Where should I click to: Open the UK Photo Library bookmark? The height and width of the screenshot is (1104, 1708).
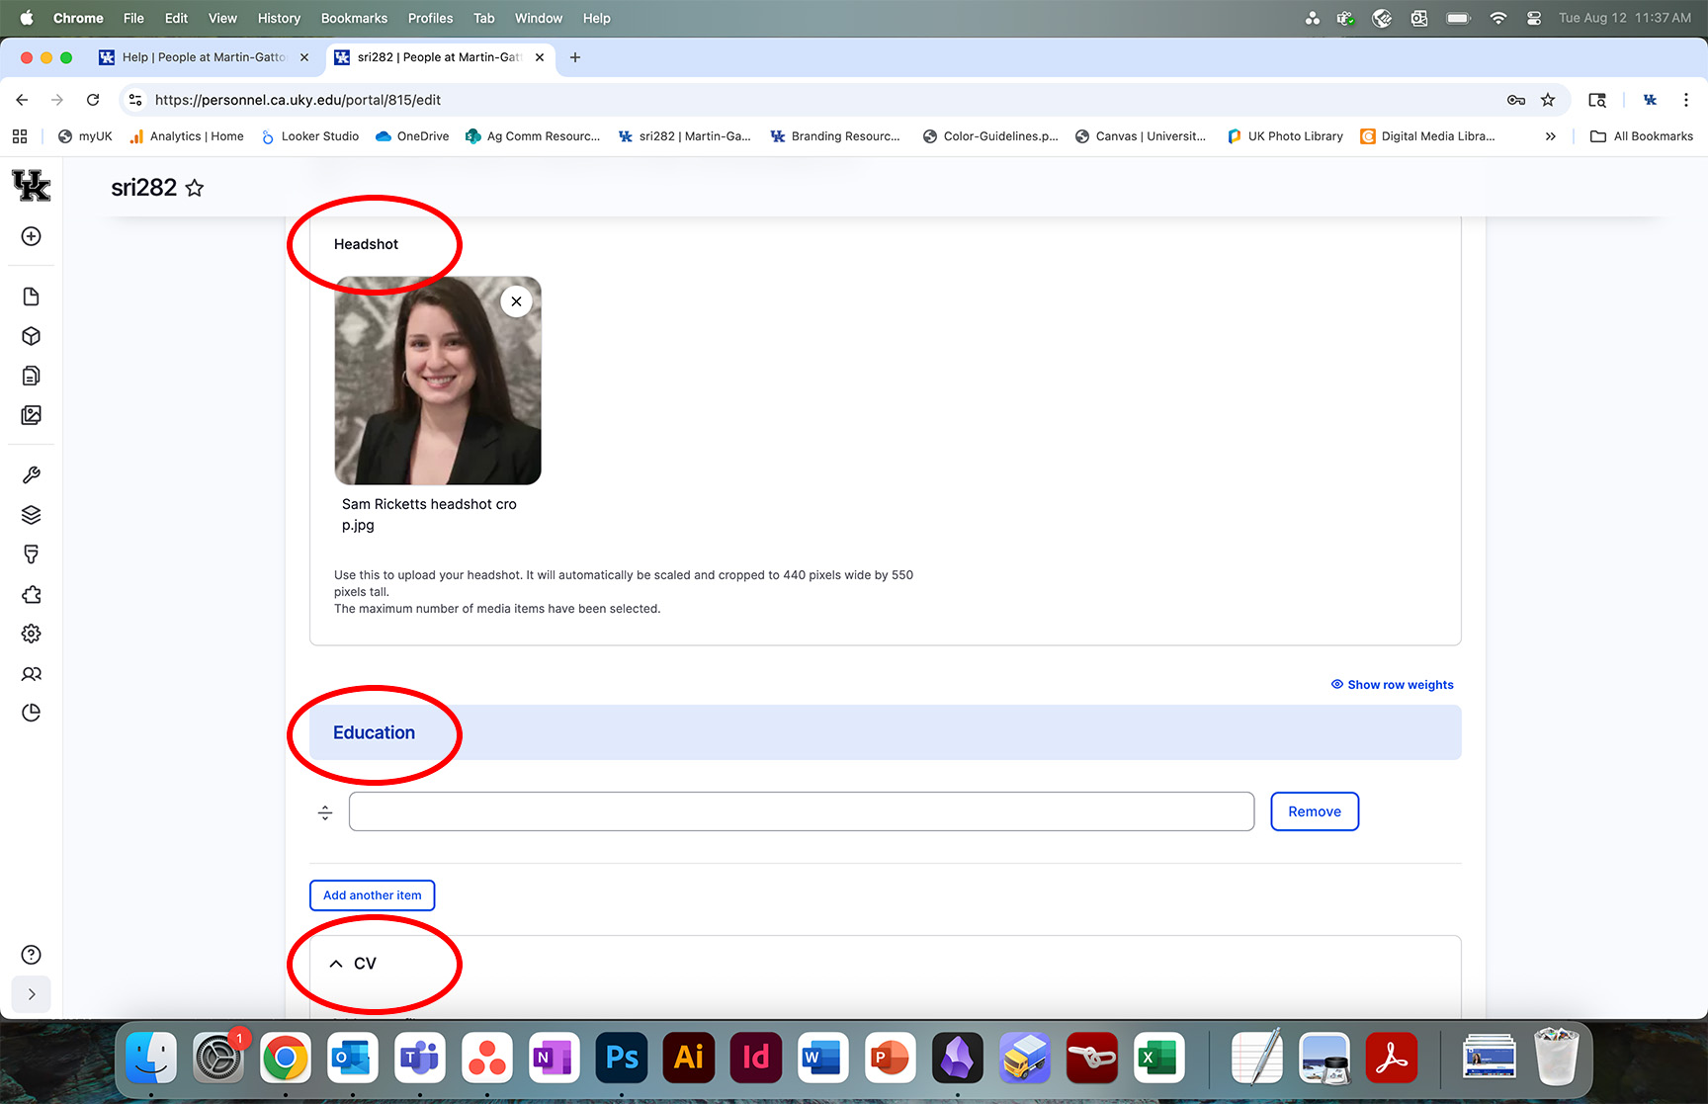[x=1285, y=136]
